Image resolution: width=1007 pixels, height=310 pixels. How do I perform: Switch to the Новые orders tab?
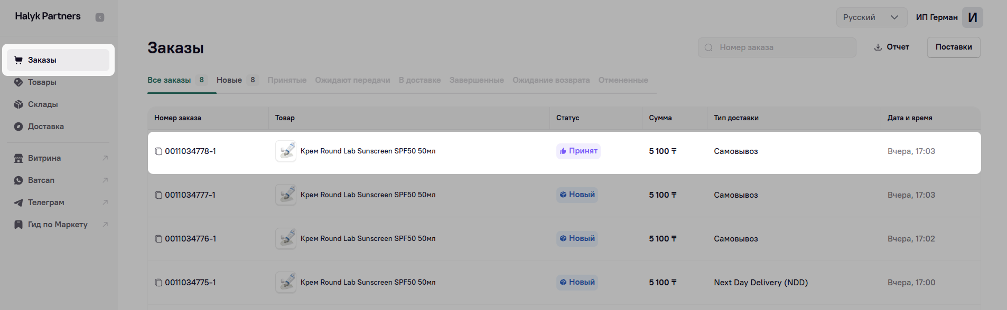[229, 80]
